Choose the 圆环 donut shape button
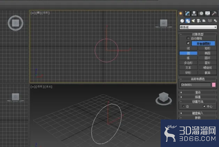219x147 pixels. [207, 58]
